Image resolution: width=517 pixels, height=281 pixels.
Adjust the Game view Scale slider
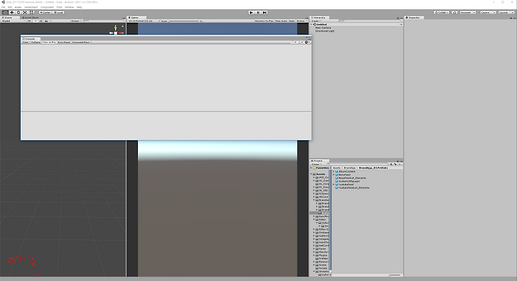[185, 21]
